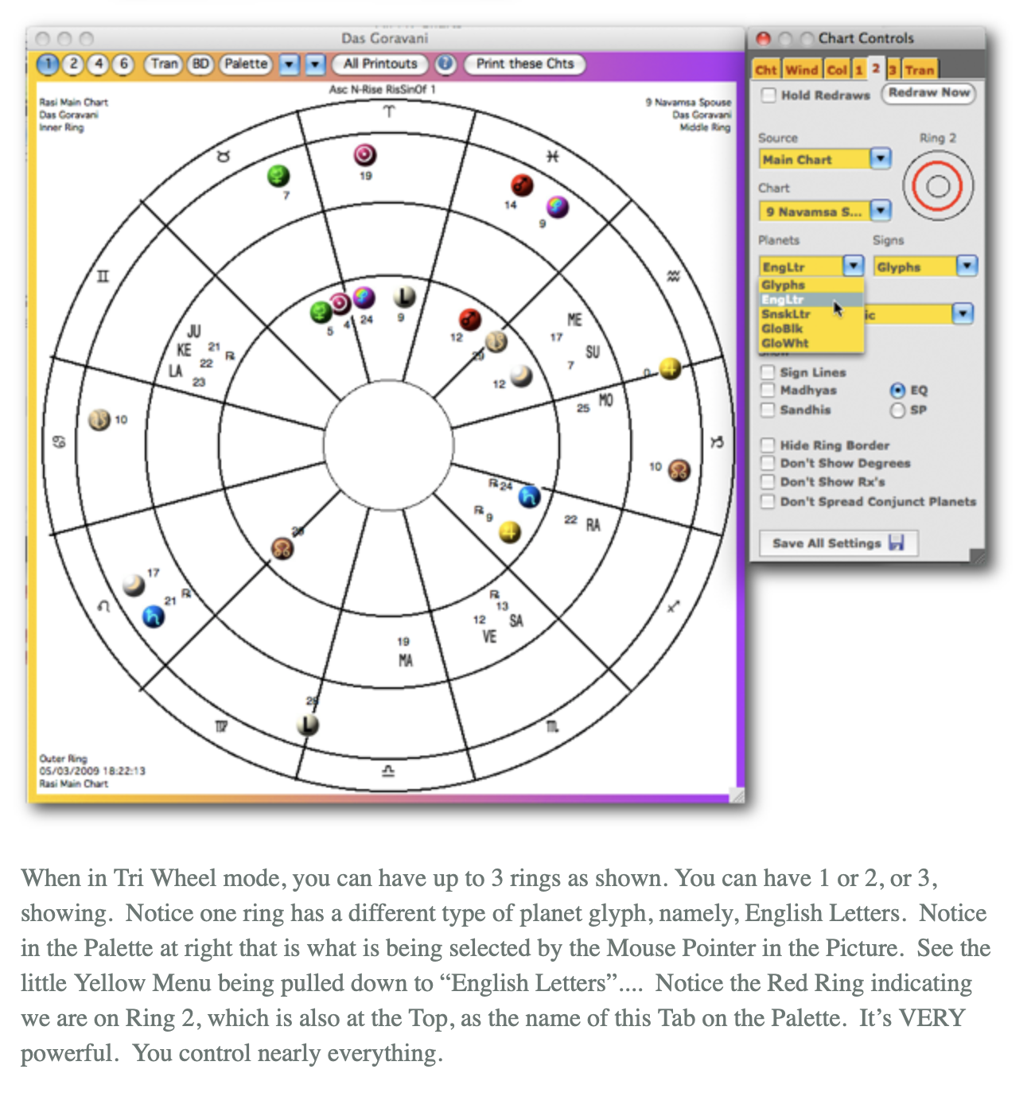Open the Chart 9 Navamsa dropdown
The width and height of the screenshot is (1031, 1112).
point(880,212)
